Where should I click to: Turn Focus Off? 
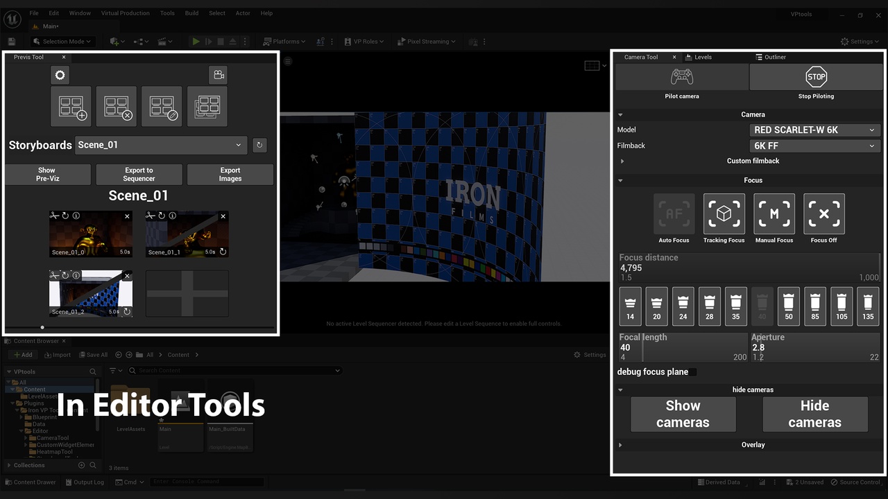[824, 214]
